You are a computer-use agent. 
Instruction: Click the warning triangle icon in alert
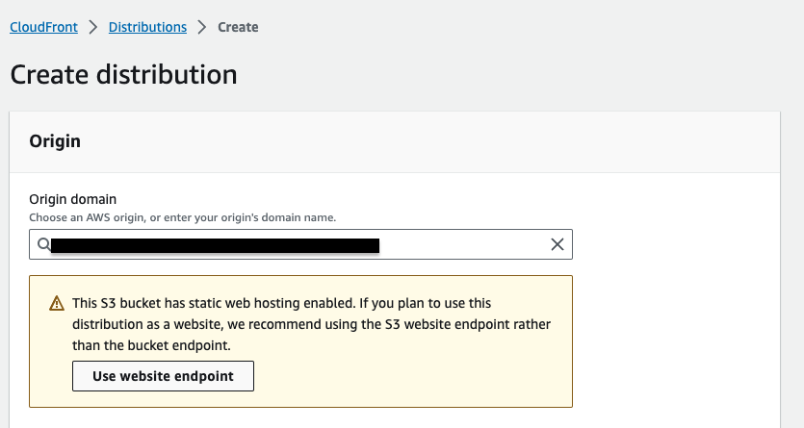pyautogui.click(x=57, y=304)
